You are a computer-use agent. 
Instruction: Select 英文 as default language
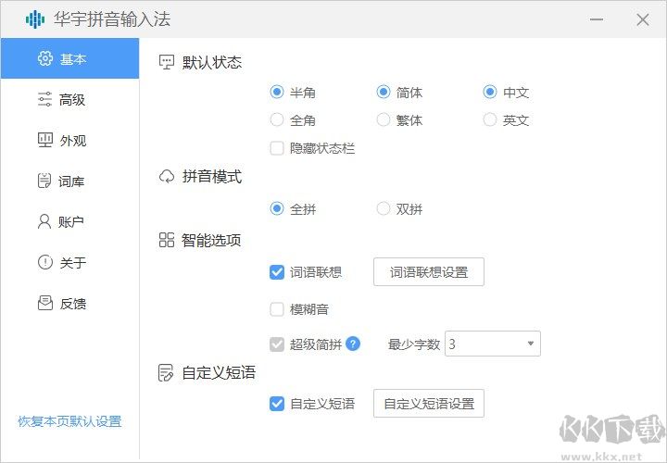(x=490, y=119)
